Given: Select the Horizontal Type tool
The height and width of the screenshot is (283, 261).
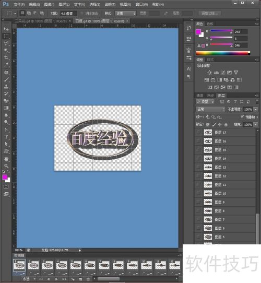Looking at the screenshot, I should point(6,137).
